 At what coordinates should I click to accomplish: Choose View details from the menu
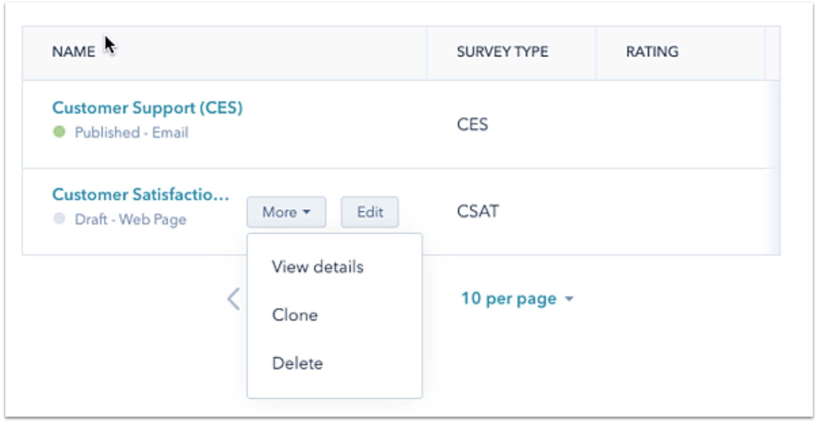pyautogui.click(x=317, y=267)
